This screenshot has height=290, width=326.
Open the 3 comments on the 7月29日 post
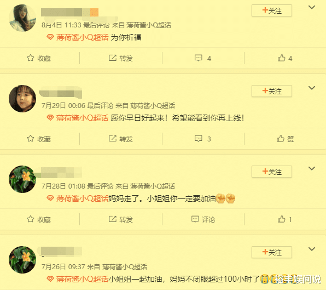(203, 139)
